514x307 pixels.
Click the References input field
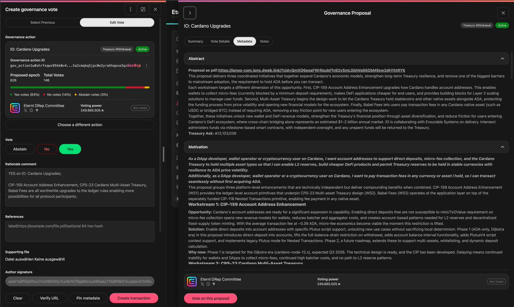[x=80, y=231]
